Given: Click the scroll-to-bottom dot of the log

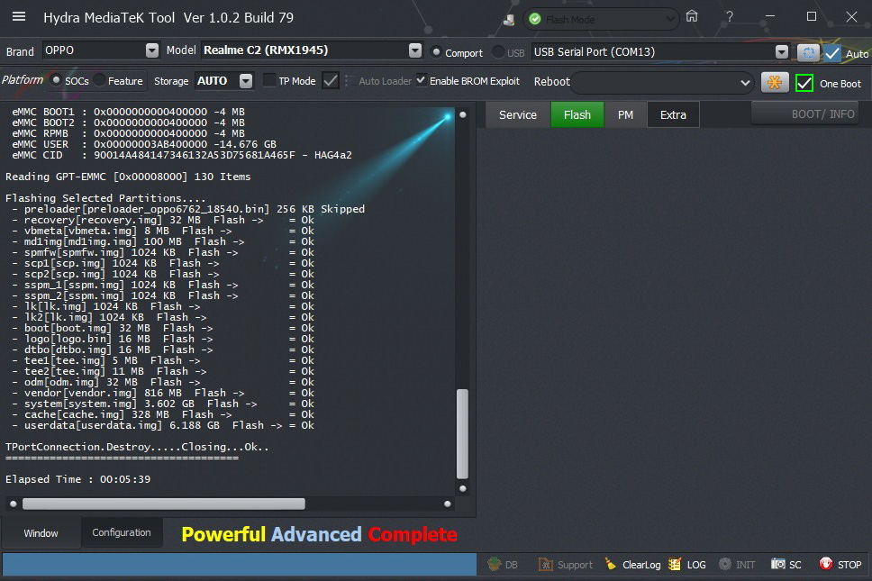Looking at the screenshot, I should pyautogui.click(x=463, y=489).
